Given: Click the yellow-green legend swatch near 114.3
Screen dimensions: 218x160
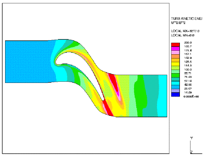Looking at the screenshot, I should [175, 68].
